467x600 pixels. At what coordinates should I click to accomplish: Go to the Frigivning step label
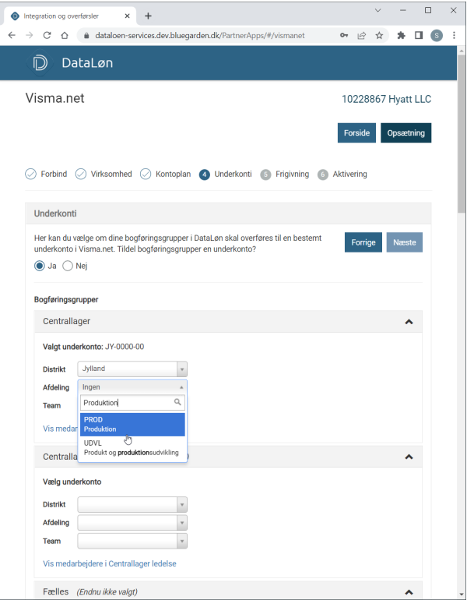click(293, 174)
